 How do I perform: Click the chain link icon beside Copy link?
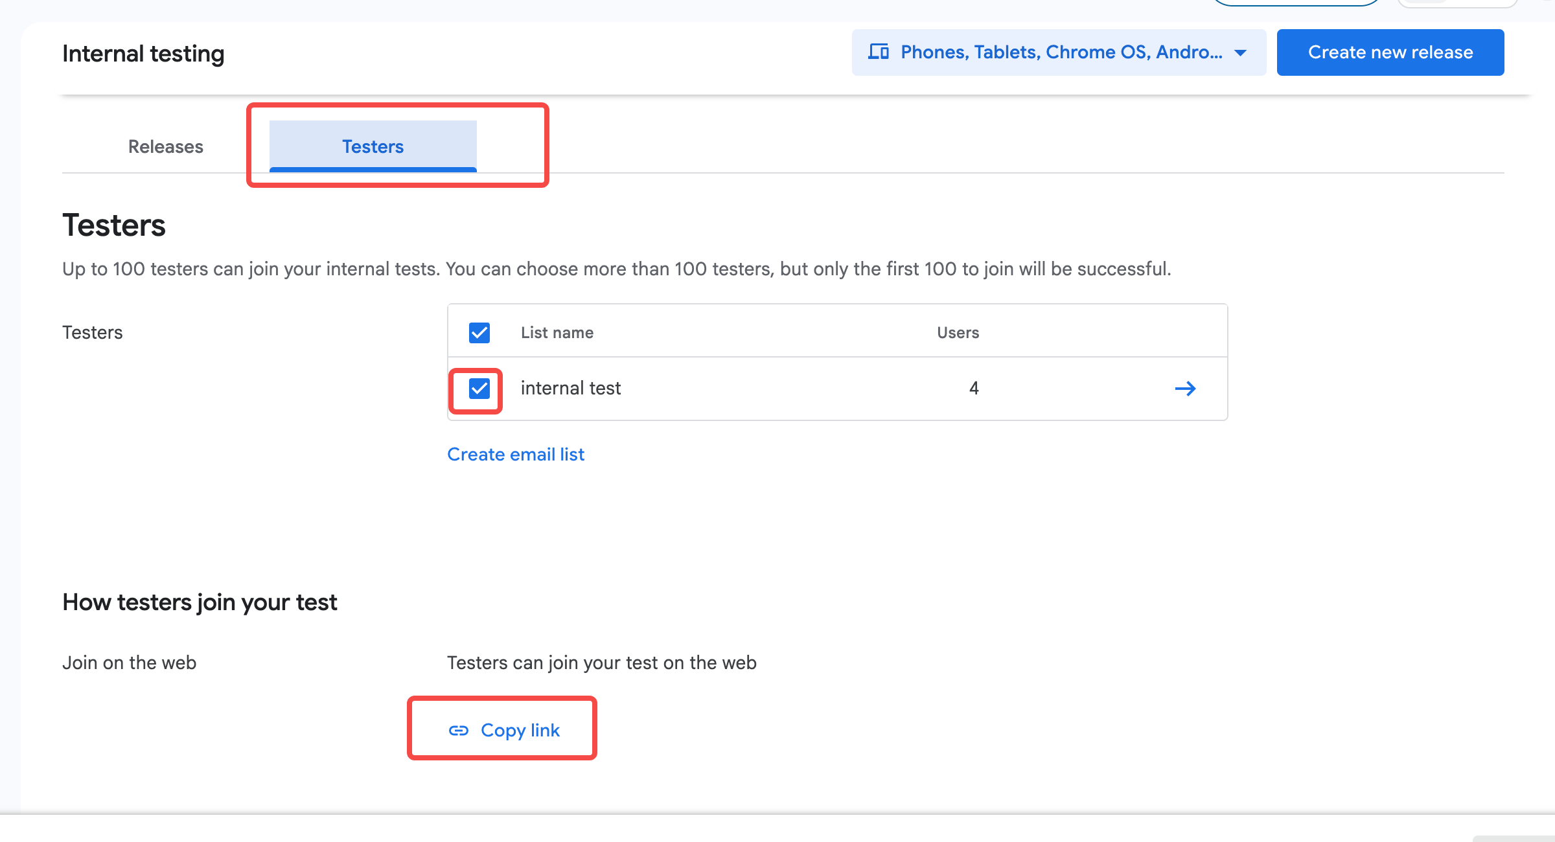[459, 731]
